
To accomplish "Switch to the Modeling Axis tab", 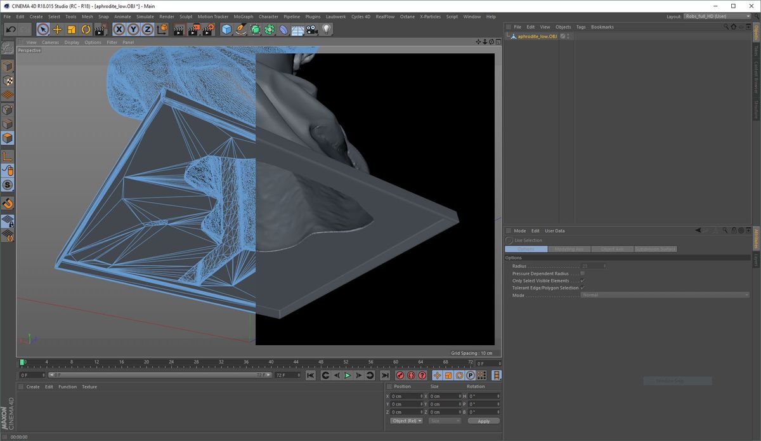I will (x=569, y=249).
